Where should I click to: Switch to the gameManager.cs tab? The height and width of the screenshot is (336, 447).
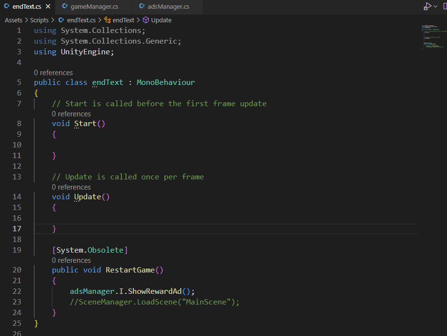(94, 7)
